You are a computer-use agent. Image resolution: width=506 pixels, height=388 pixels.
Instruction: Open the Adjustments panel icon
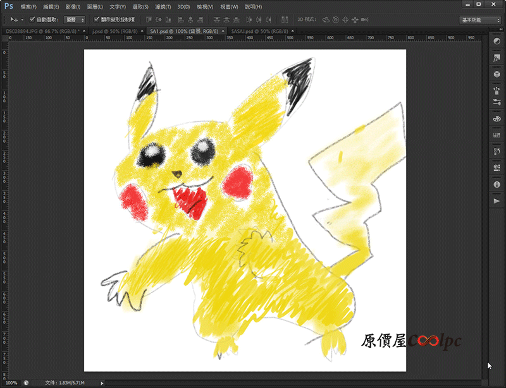click(497, 42)
